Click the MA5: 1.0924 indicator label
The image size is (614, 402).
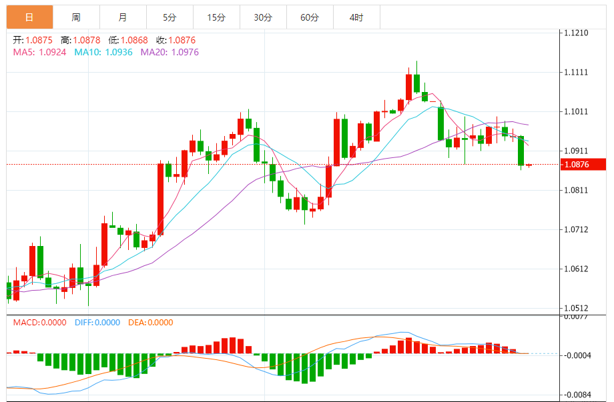coord(39,52)
